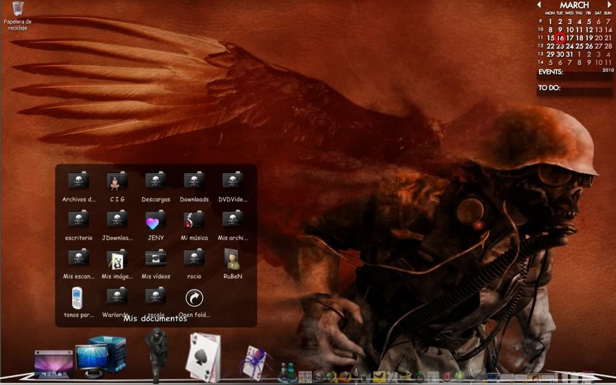This screenshot has height=385, width=616.
Task: Click the soldier figure dock icon
Action: [x=156, y=355]
